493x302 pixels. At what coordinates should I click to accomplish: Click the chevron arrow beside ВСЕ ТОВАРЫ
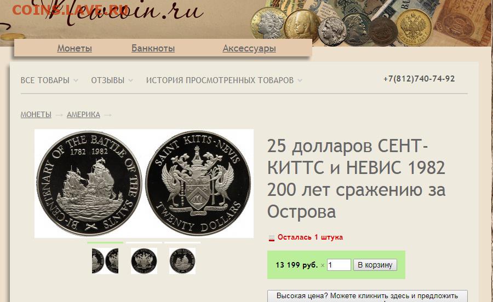76,80
